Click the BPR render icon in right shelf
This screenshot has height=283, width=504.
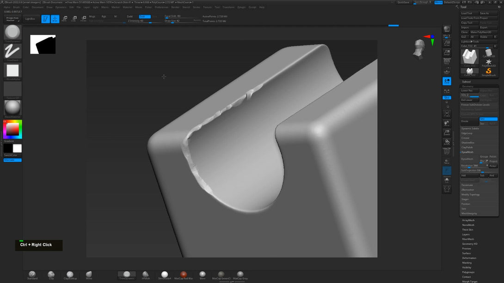447,29
